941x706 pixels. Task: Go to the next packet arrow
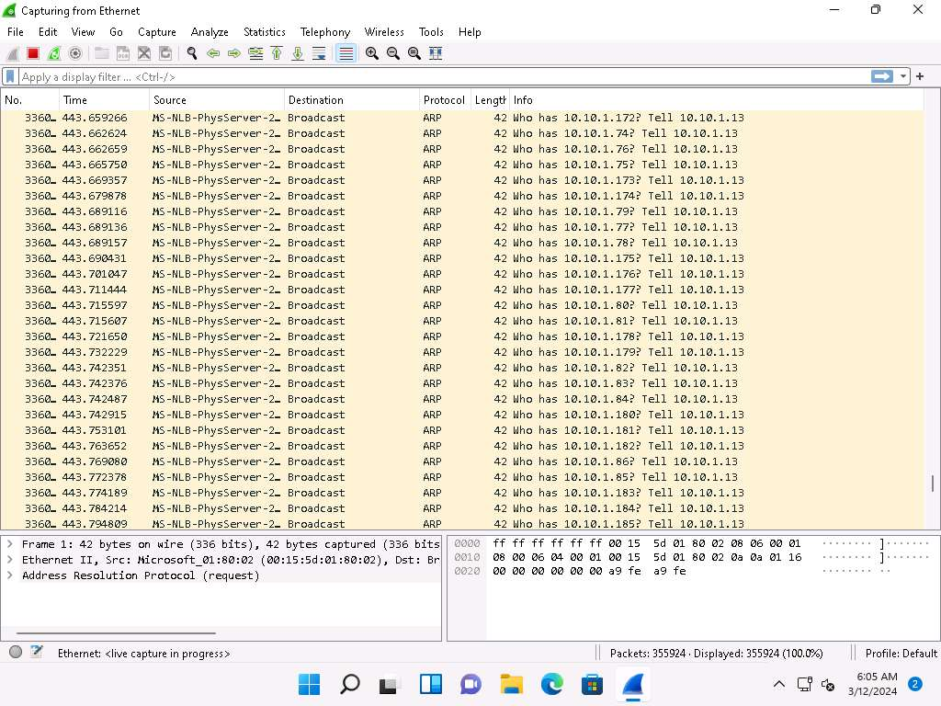233,53
